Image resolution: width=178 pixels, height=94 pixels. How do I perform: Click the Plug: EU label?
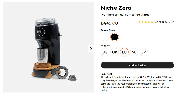coord(105,45)
